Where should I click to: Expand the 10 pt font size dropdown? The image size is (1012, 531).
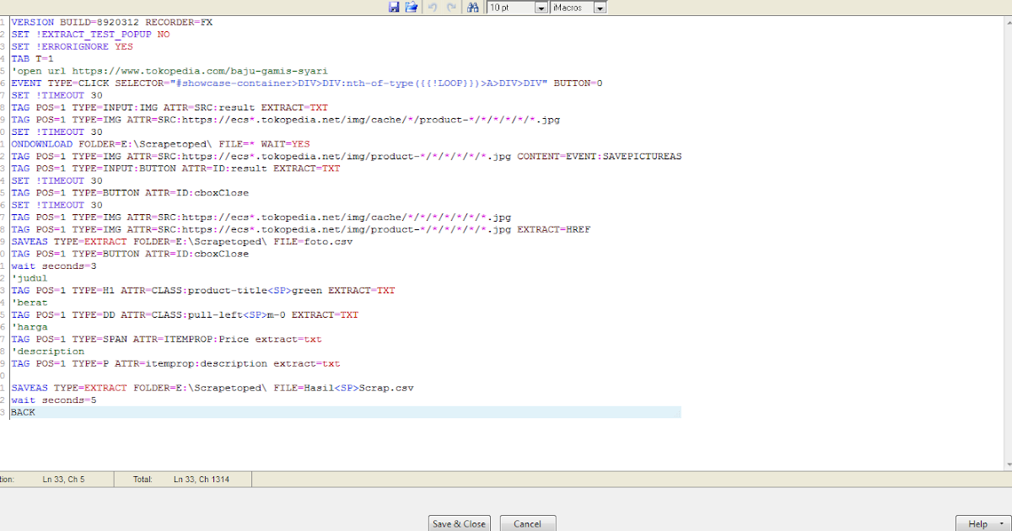click(541, 8)
